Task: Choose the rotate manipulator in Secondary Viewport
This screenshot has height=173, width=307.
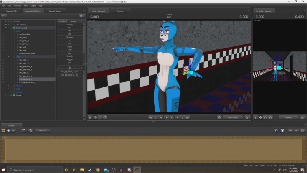Action: pos(266,118)
